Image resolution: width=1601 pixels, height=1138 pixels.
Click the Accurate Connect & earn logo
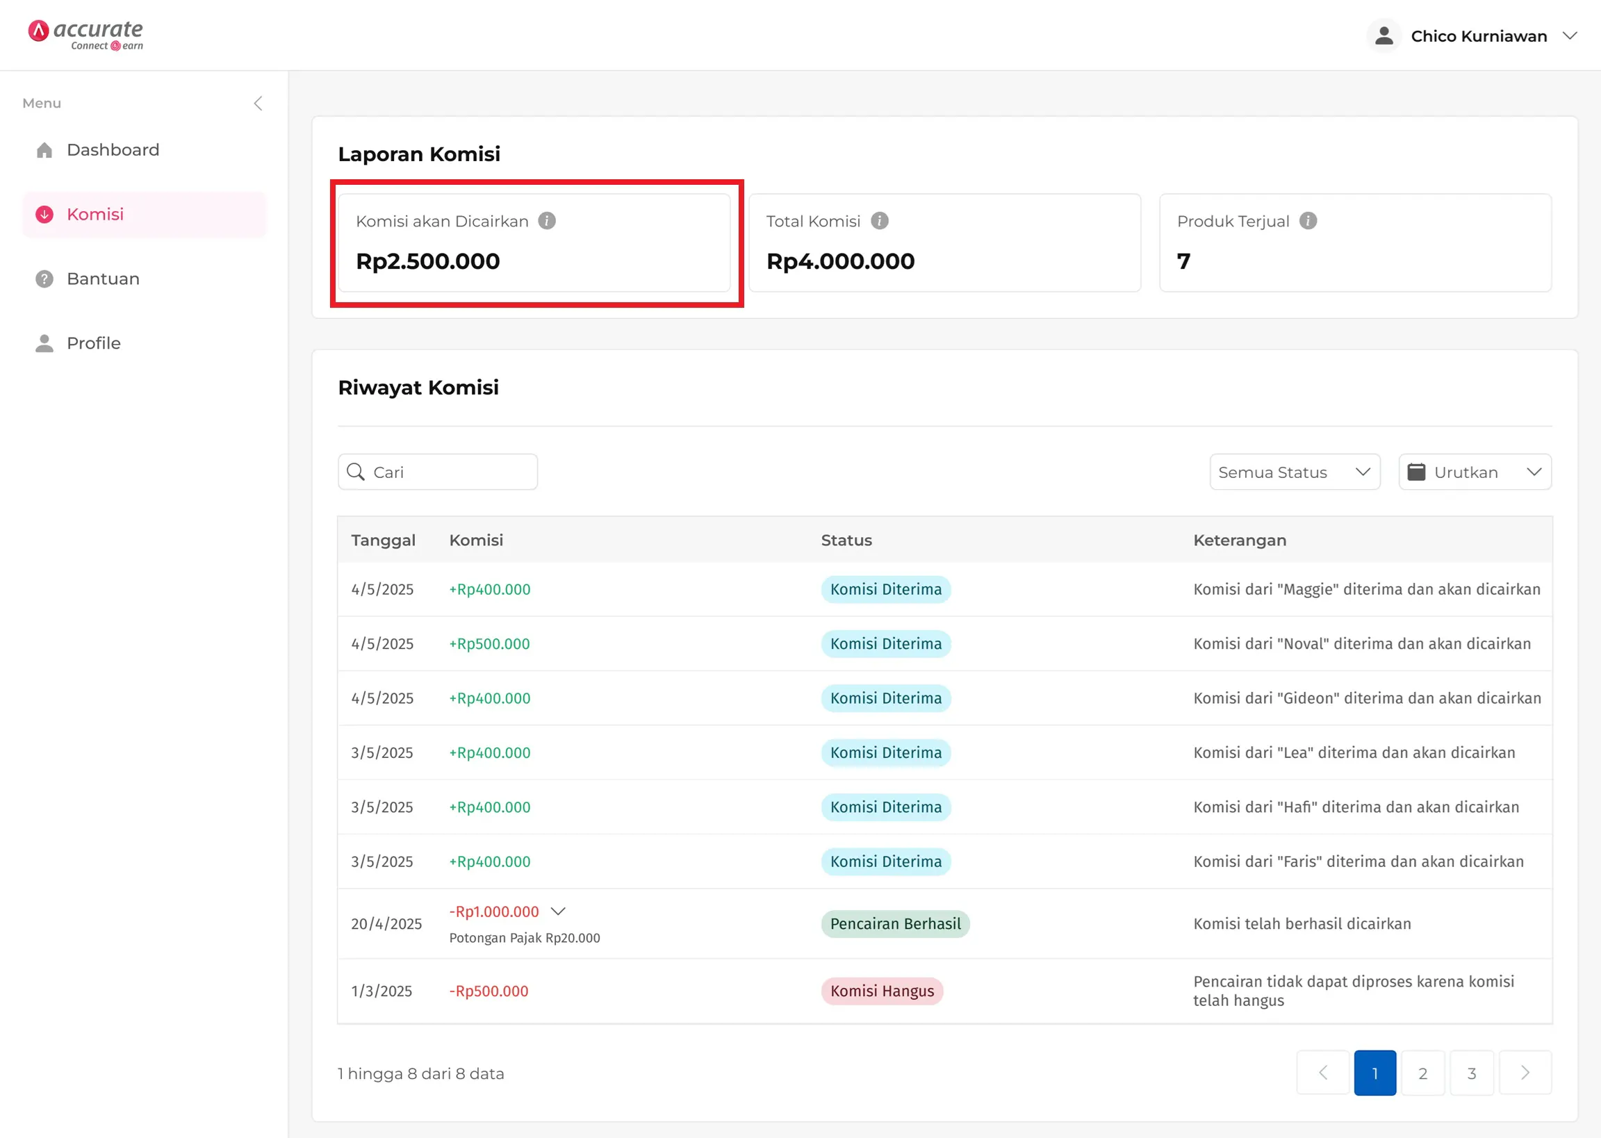coord(85,34)
